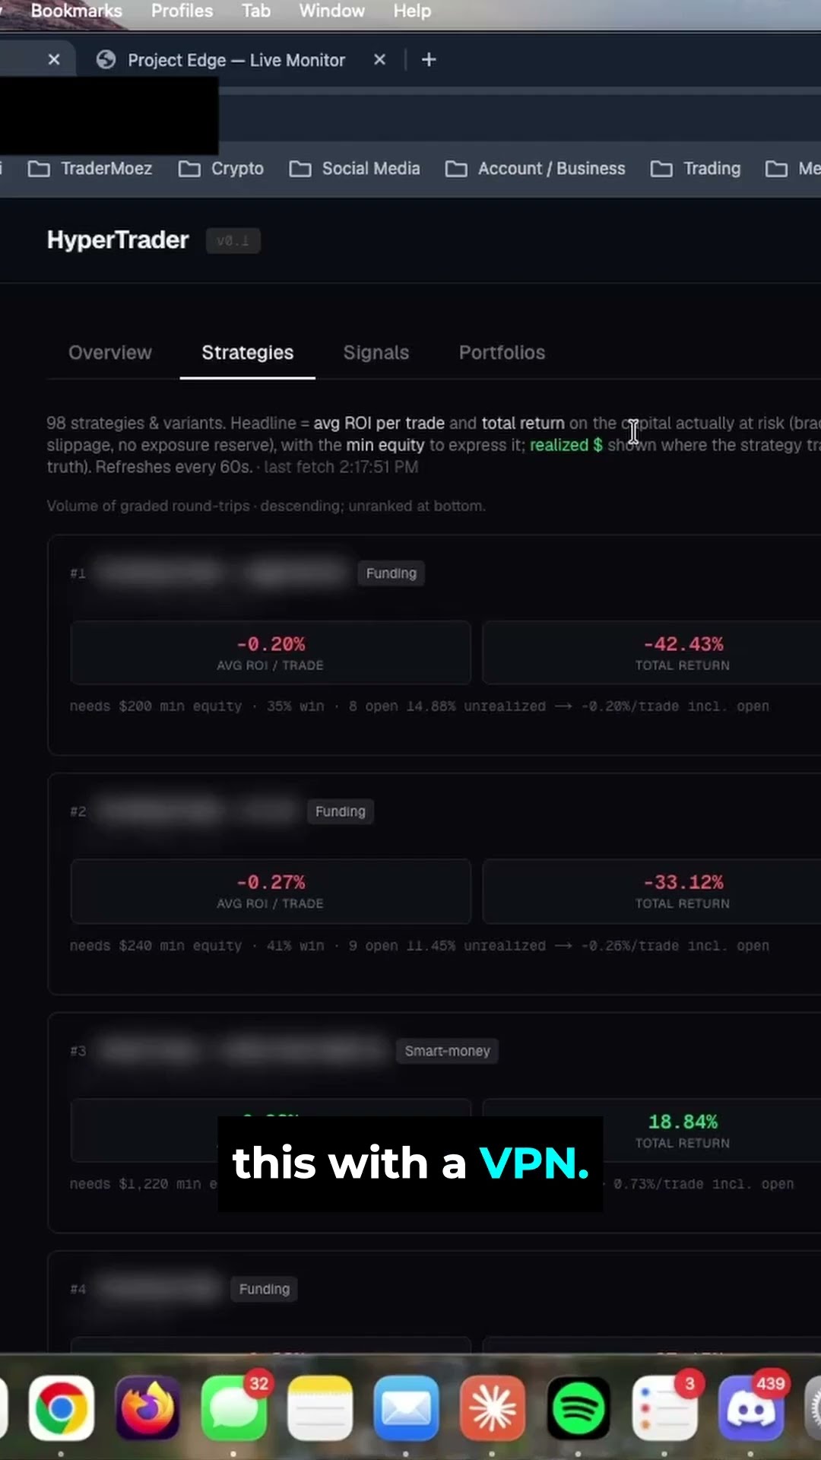Click the #1 rank label
The image size is (821, 1460).
click(x=78, y=573)
